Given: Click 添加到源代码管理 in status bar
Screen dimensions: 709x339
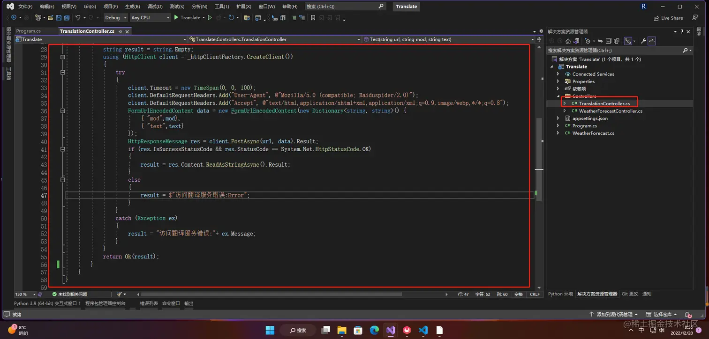Looking at the screenshot, I should point(614,314).
